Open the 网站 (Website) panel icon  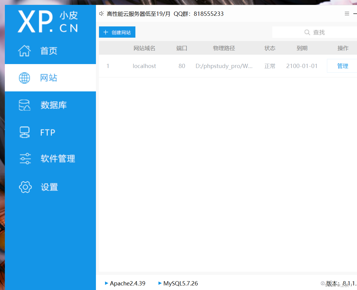point(24,78)
